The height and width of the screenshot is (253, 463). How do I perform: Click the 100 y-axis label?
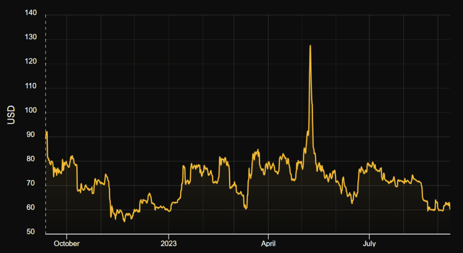point(31,110)
